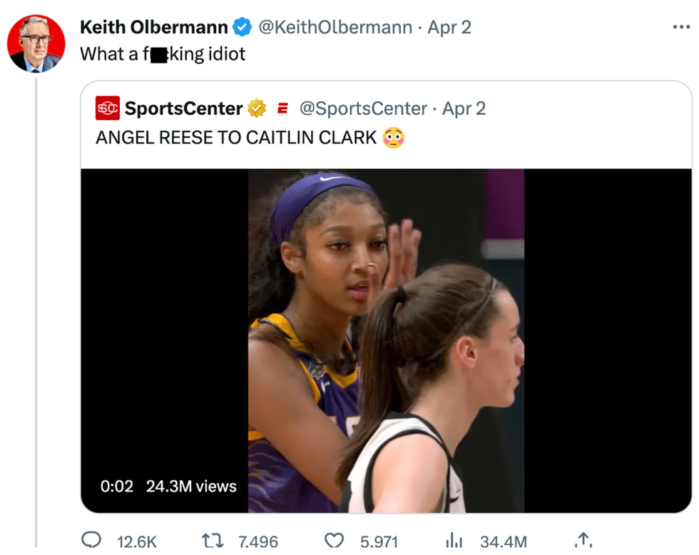Screen dimensions: 699x555
Task: Click the blue verified badge beside Keith Olbermann
Action: click(243, 27)
